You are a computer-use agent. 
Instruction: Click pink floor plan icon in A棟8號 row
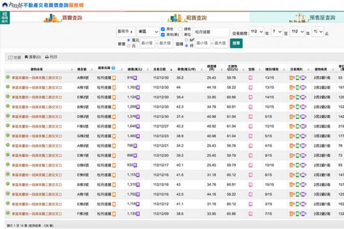pos(251,78)
